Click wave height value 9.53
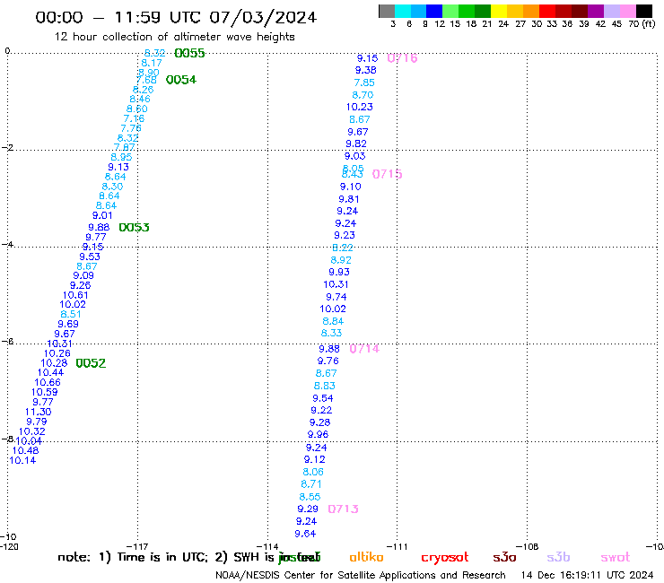This screenshot has width=664, height=583. [90, 257]
